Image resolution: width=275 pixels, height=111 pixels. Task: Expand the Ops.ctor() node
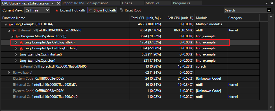coord(16,61)
